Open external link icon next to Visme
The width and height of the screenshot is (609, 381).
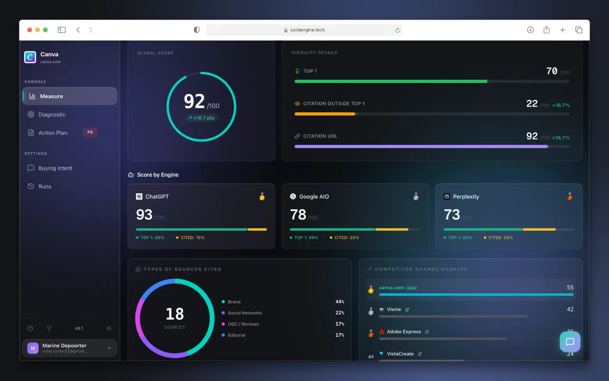(x=407, y=310)
